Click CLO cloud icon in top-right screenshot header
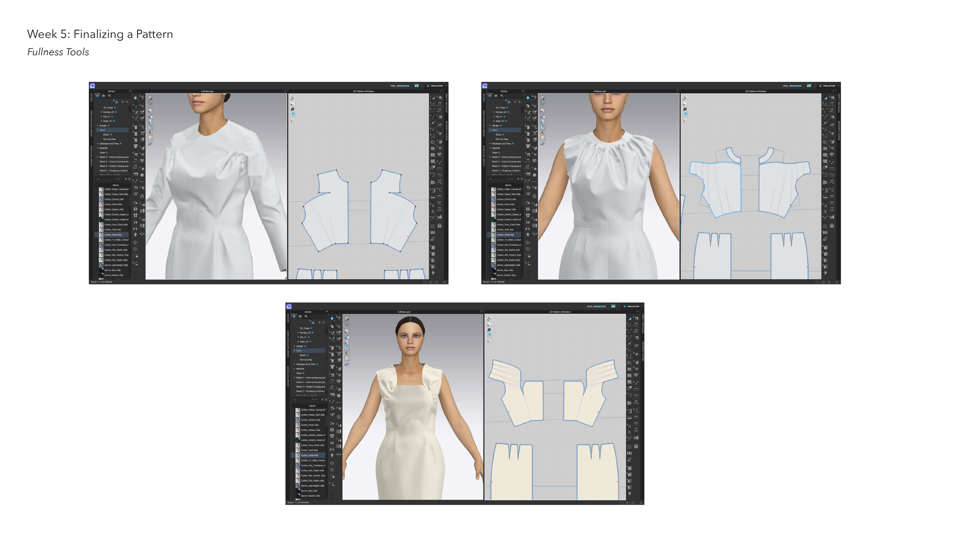Viewport: 963px width, 542px height. (809, 86)
